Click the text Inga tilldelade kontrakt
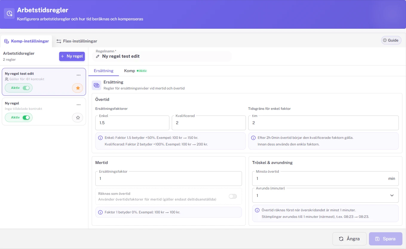The height and width of the screenshot is (249, 406). (24, 109)
